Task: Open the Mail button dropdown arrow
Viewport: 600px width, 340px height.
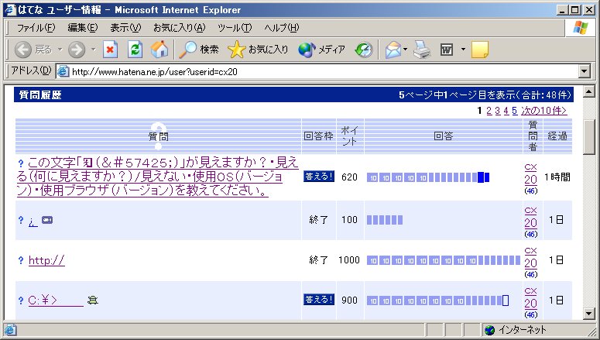Action: pyautogui.click(x=405, y=50)
